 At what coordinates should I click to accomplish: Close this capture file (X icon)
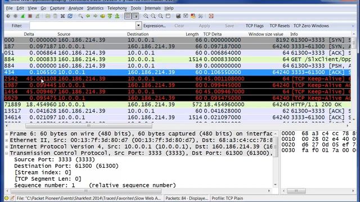pos(62,16)
